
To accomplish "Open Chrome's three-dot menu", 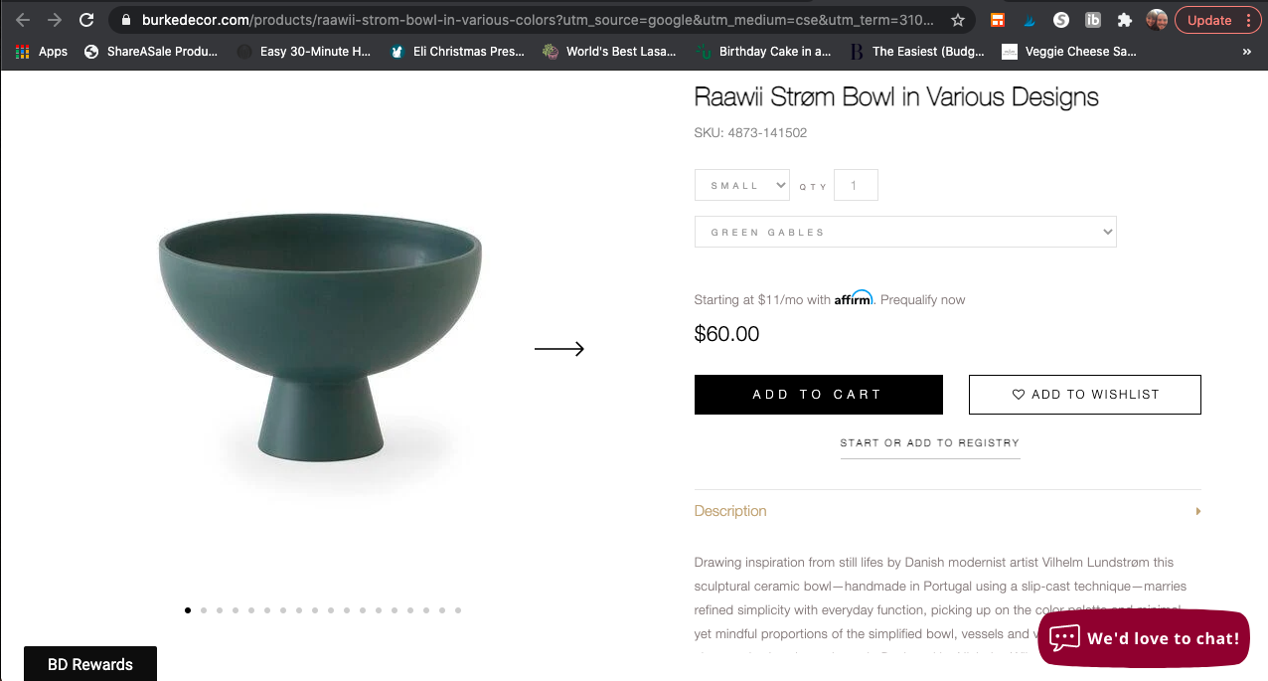I will [x=1250, y=19].
